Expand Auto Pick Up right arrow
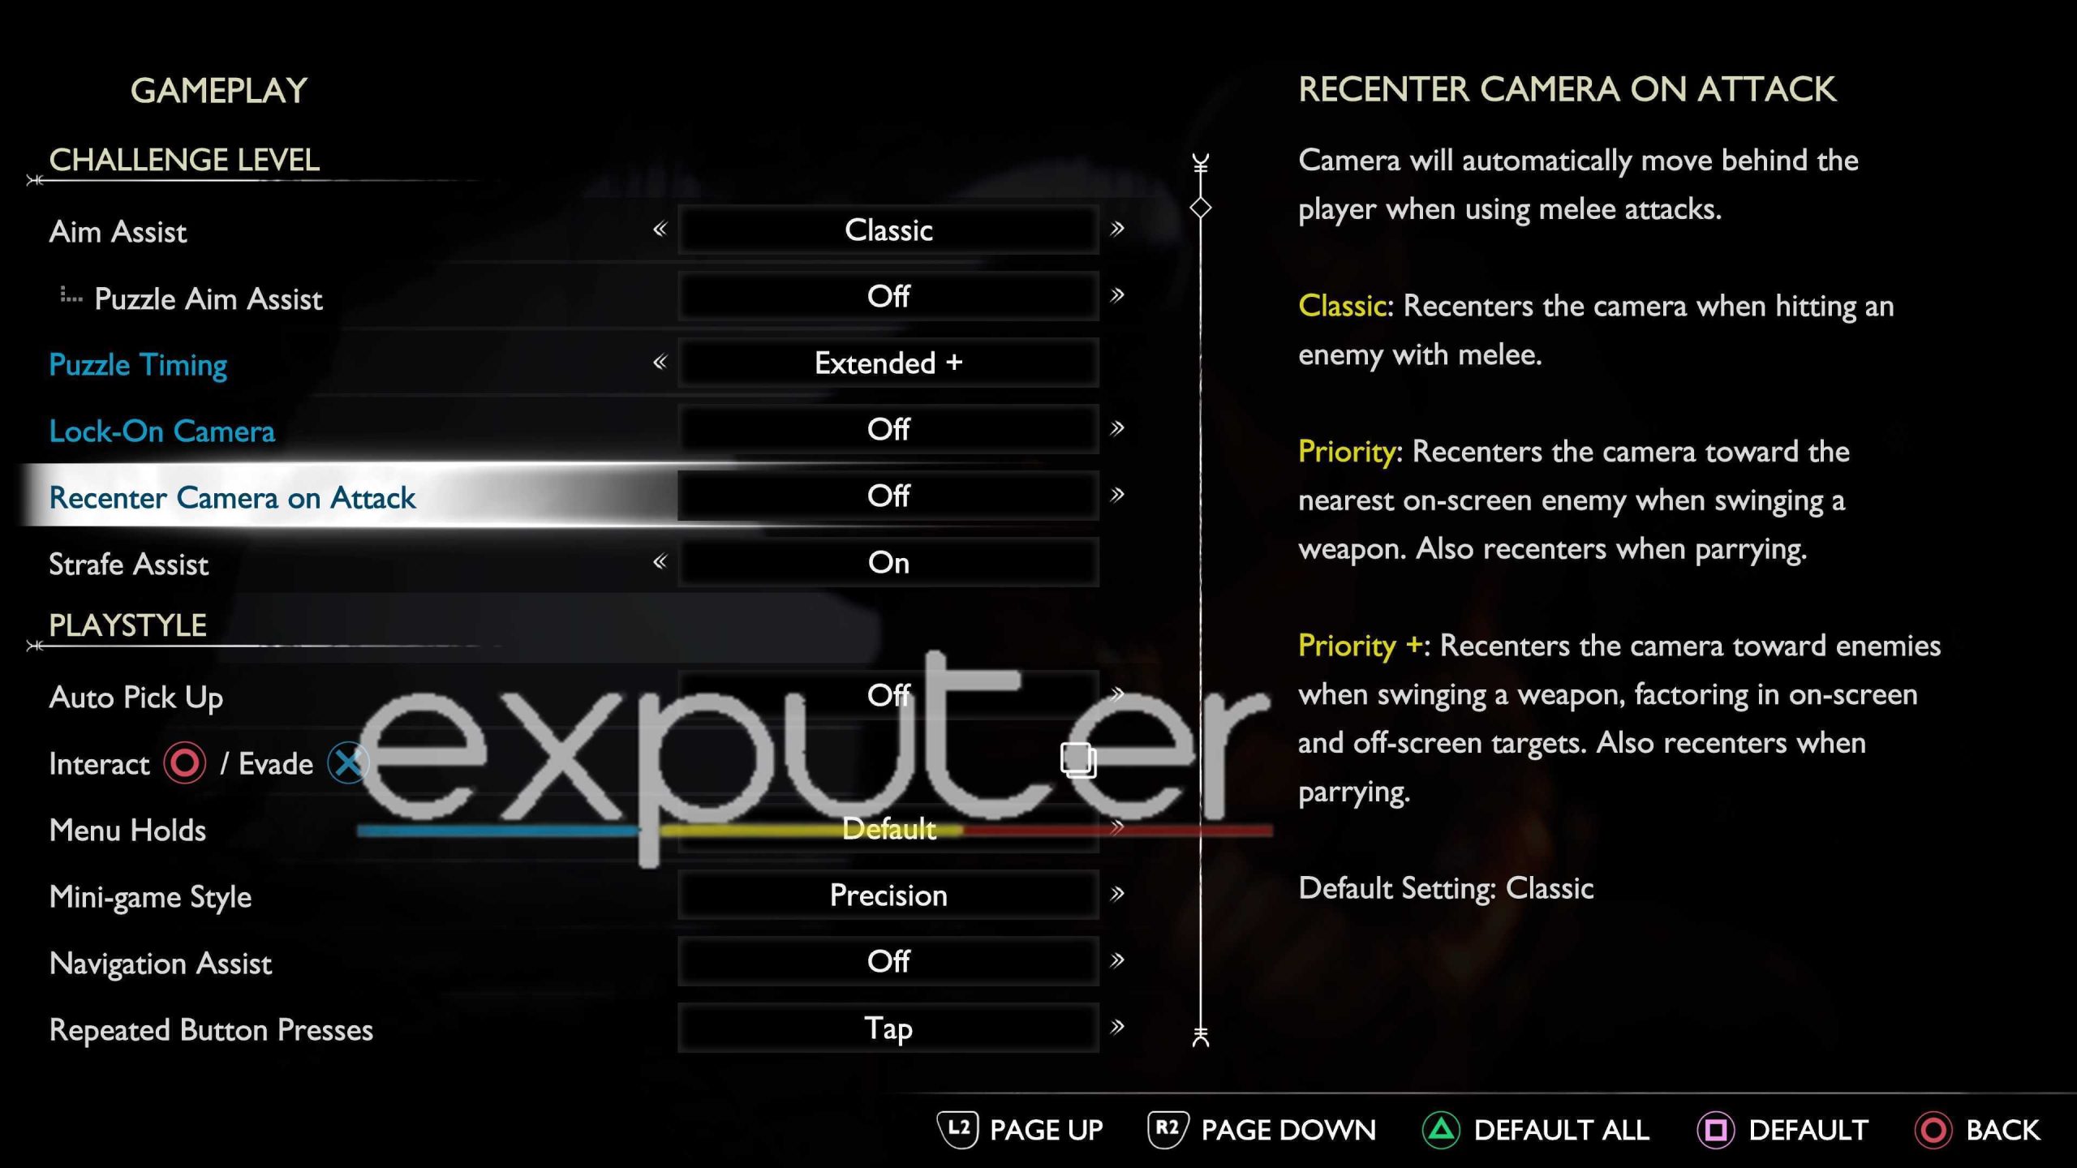Image resolution: width=2077 pixels, height=1168 pixels. (1118, 694)
